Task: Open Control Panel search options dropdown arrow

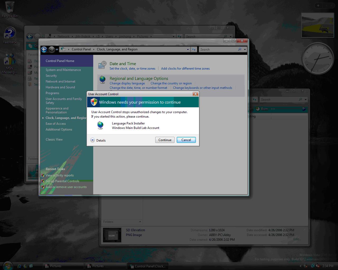Action: pos(245,49)
